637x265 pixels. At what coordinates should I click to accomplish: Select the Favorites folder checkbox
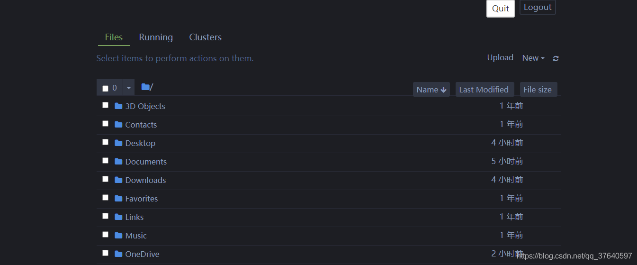tap(105, 198)
